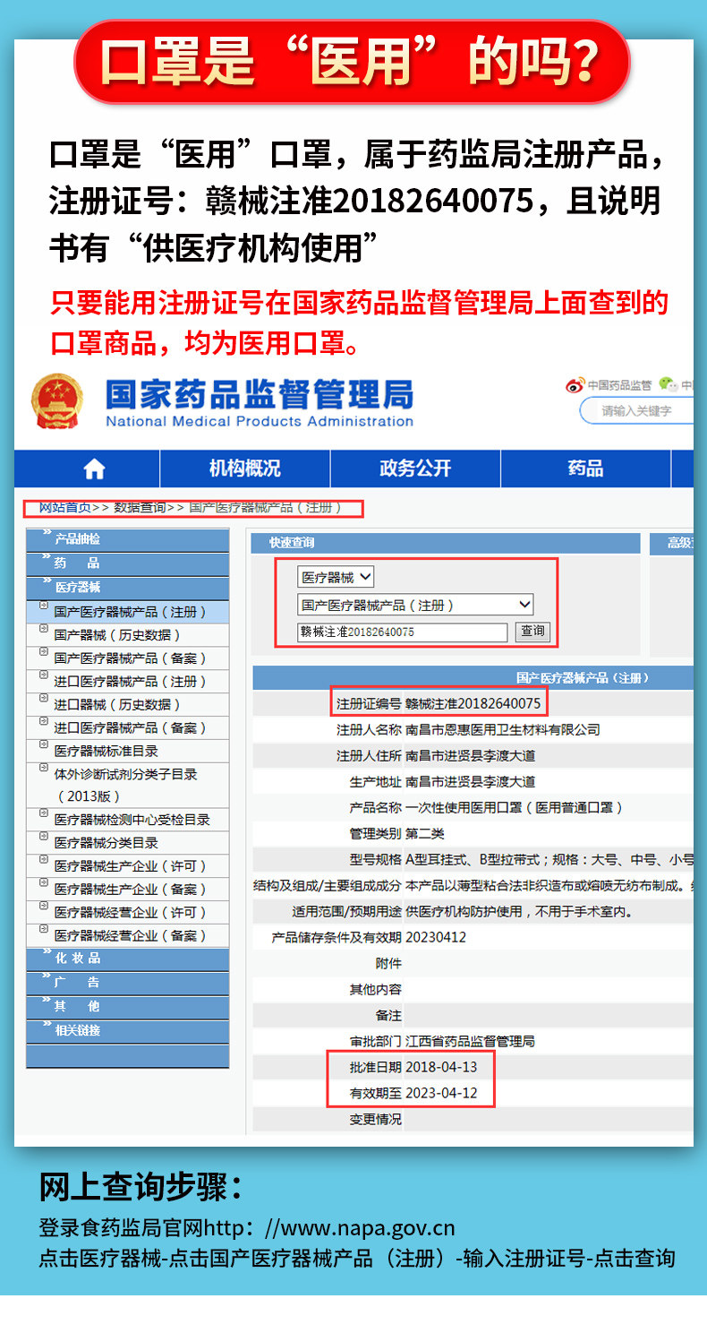Select 国产器械（历史数据）in sidebar
707x1333 pixels.
(117, 635)
